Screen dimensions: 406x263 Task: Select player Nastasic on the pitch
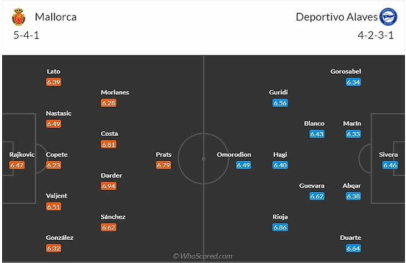[x=58, y=113]
